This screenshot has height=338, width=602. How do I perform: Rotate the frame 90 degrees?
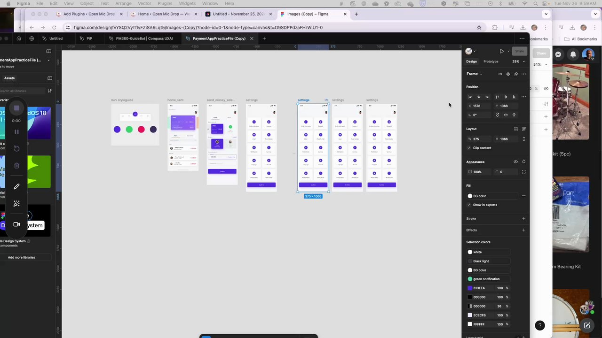[x=498, y=115]
